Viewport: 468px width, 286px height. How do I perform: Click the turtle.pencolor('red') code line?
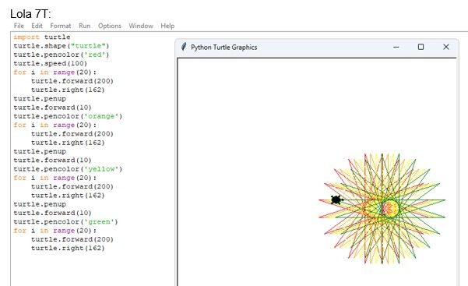tap(62, 55)
